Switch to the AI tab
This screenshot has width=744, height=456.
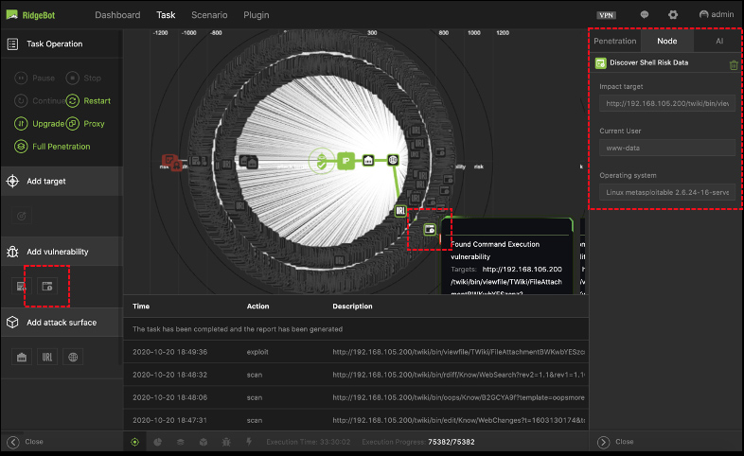click(718, 42)
